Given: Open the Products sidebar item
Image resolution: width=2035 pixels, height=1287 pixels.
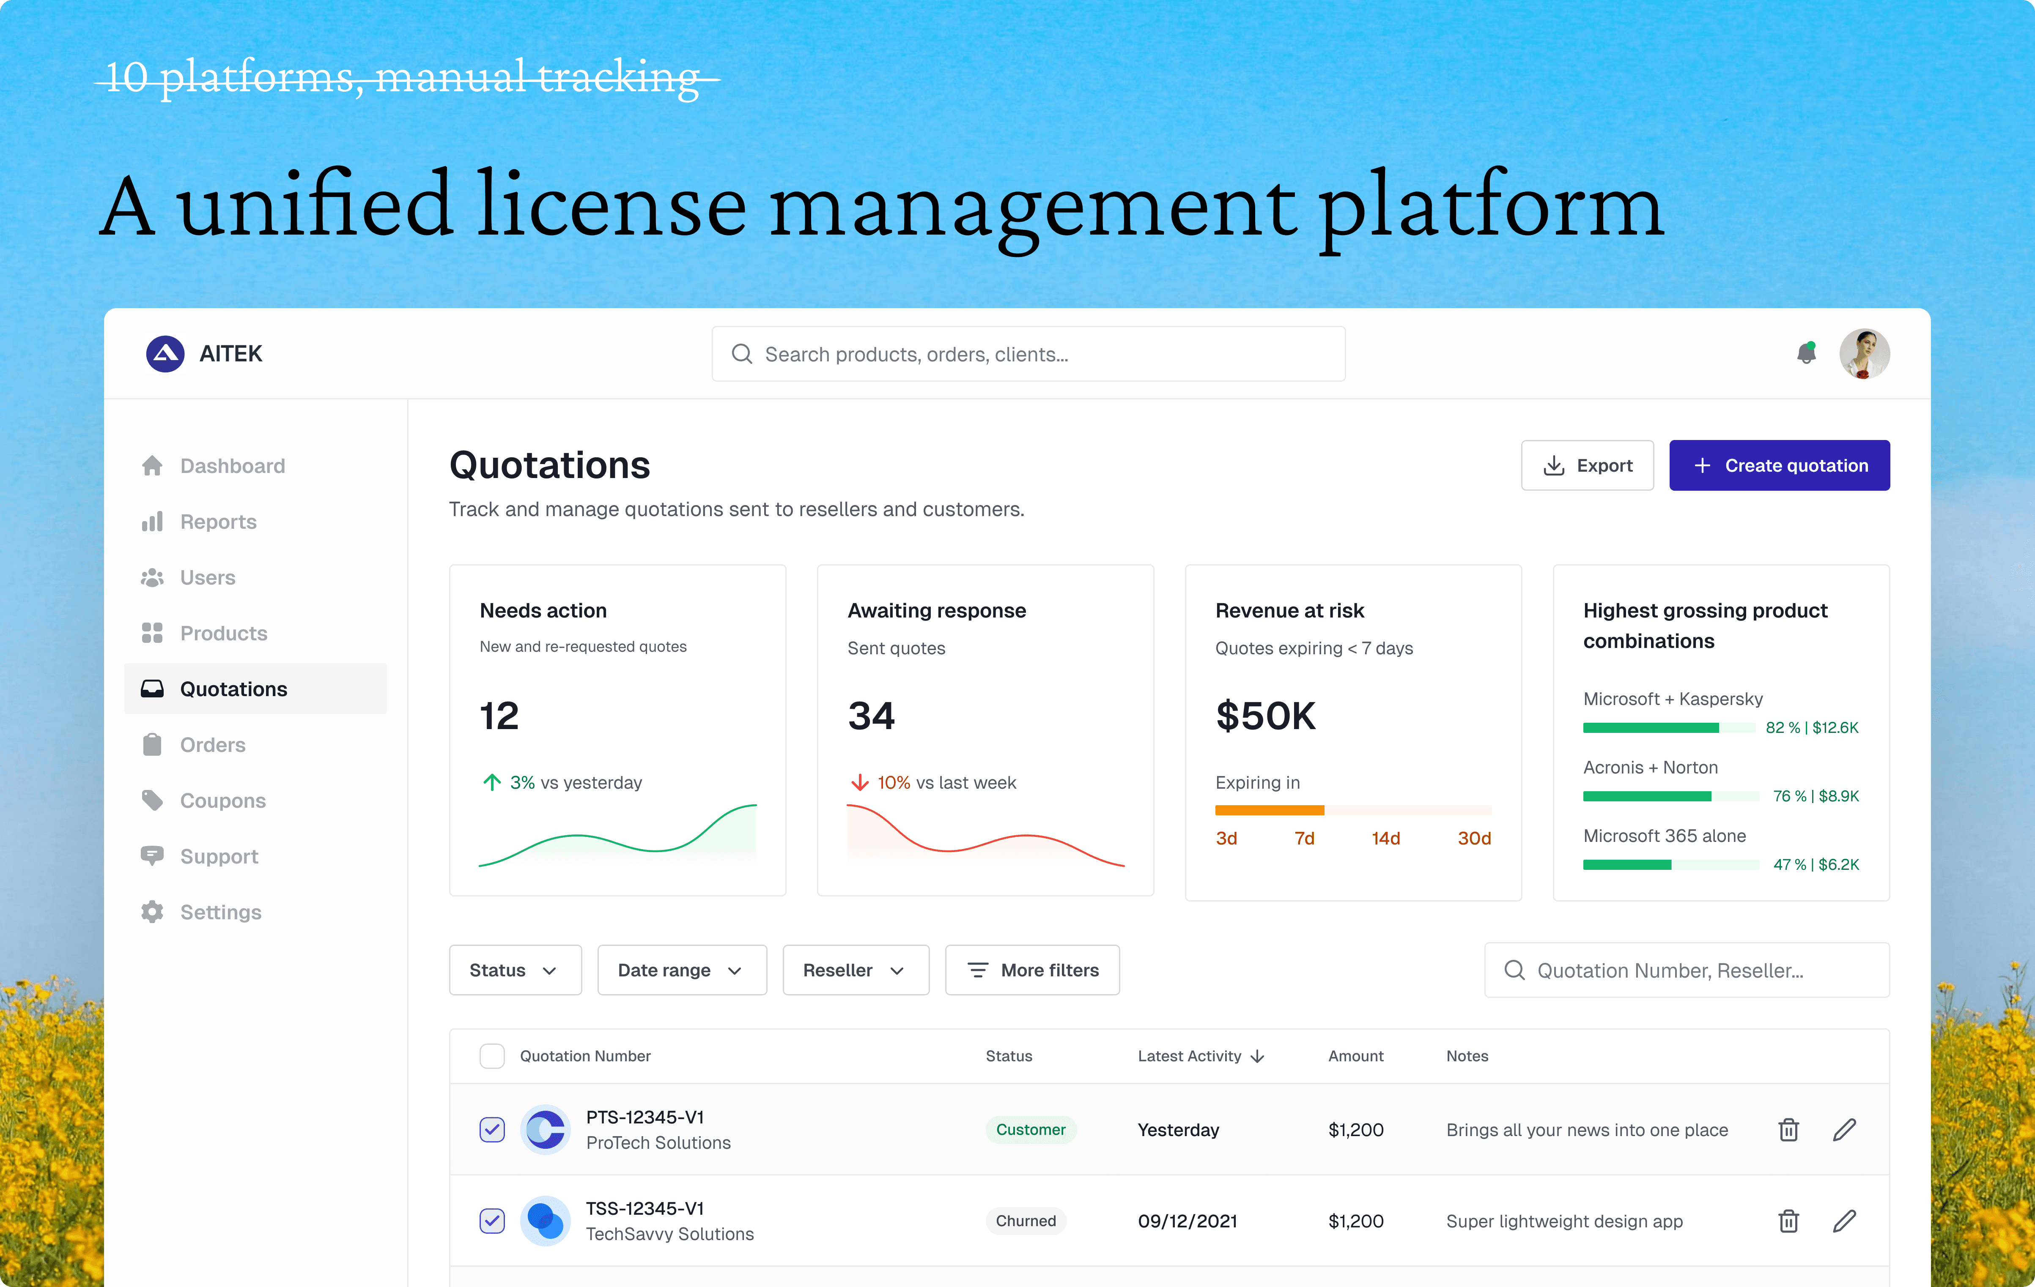Looking at the screenshot, I should pyautogui.click(x=223, y=634).
